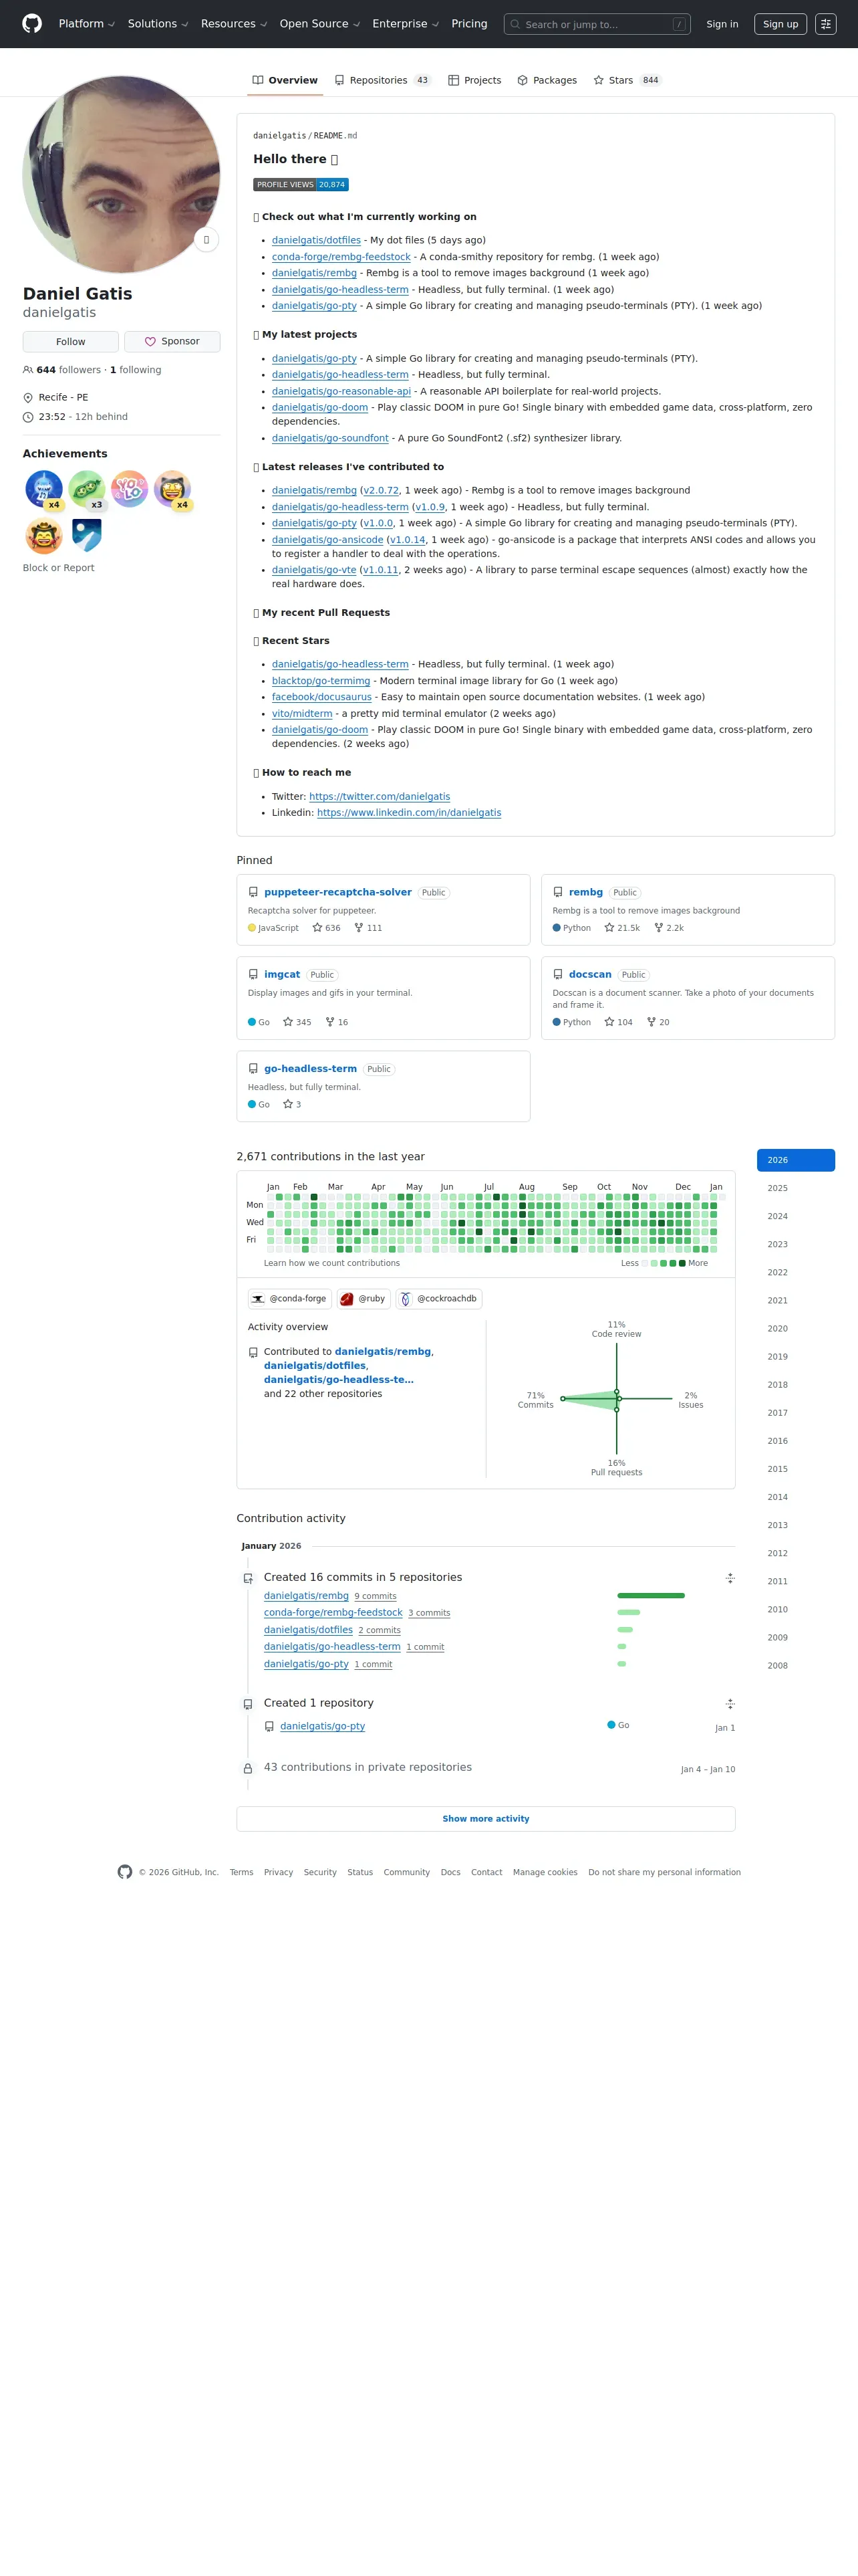Switch to the Stars tab

point(627,80)
